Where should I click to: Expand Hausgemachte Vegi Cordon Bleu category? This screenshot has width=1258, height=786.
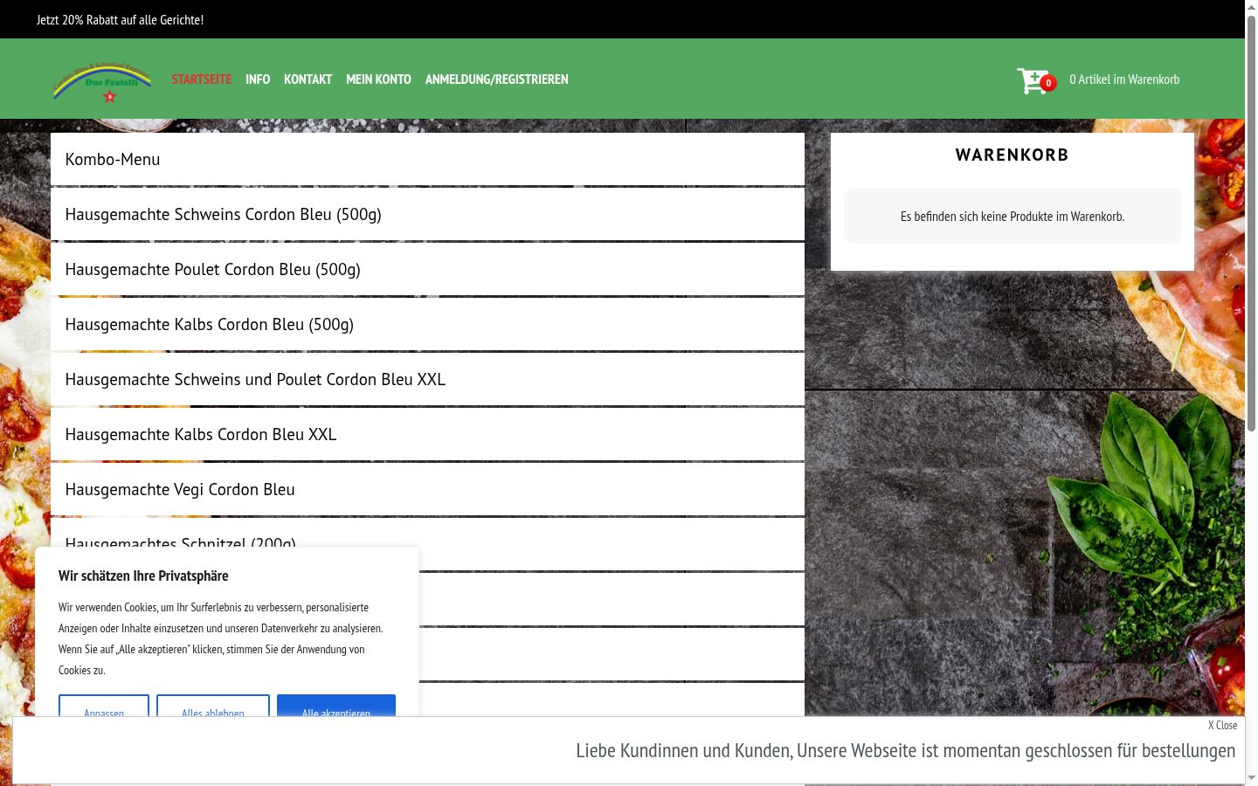point(427,489)
